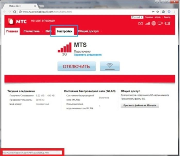Click the Состояние беспроводной сети (WLAN) heading
This screenshot has width=180, height=156.
[90, 91]
